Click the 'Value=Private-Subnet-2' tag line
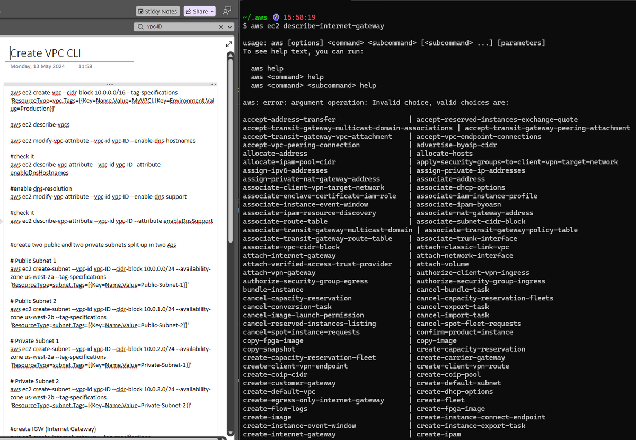This screenshot has width=636, height=440. click(x=101, y=405)
